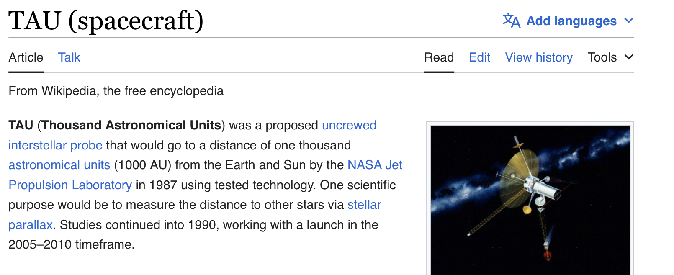Select the Article tab
The width and height of the screenshot is (674, 275).
click(26, 57)
